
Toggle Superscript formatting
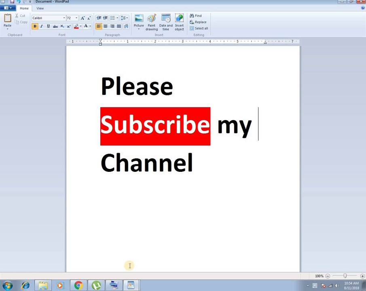(69, 26)
